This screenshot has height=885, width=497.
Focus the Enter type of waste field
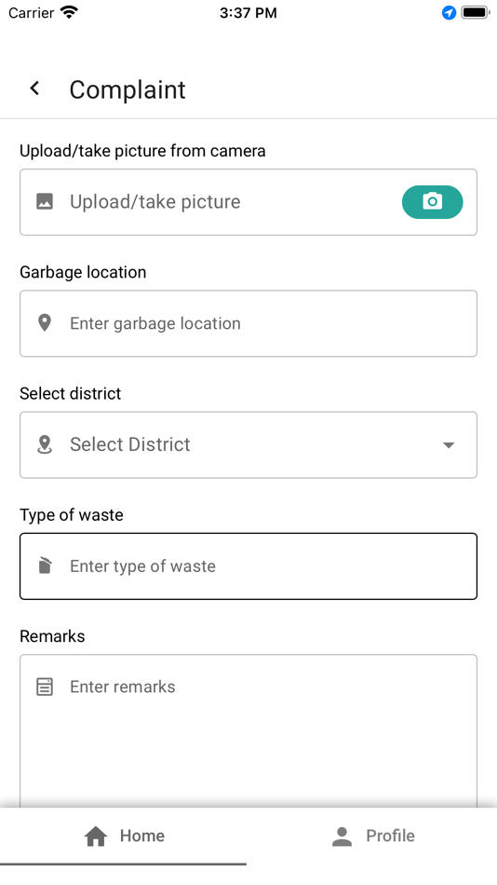(x=248, y=566)
